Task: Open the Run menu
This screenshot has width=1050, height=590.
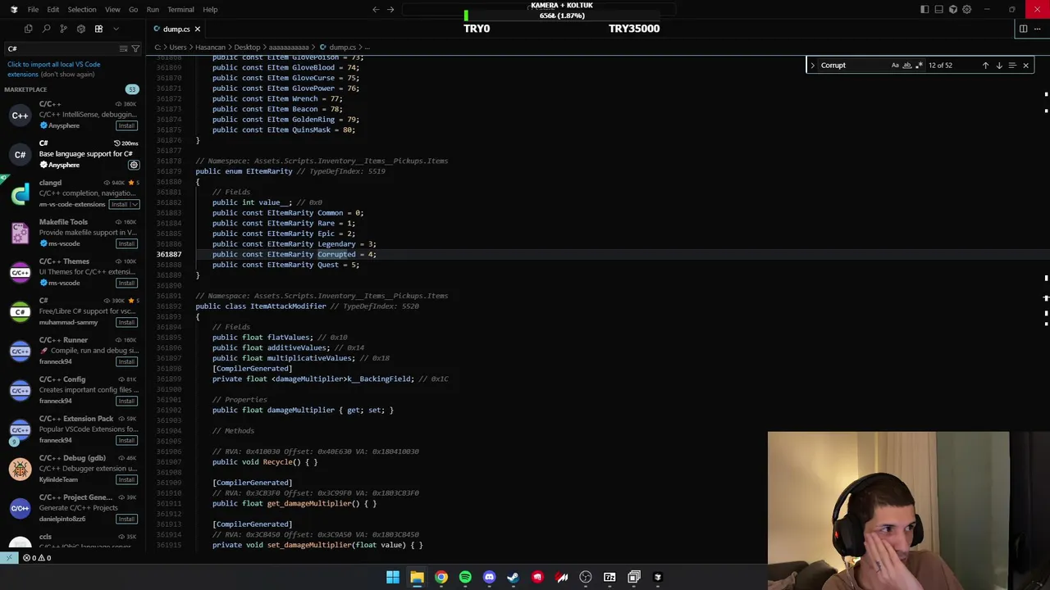Action: click(x=153, y=9)
